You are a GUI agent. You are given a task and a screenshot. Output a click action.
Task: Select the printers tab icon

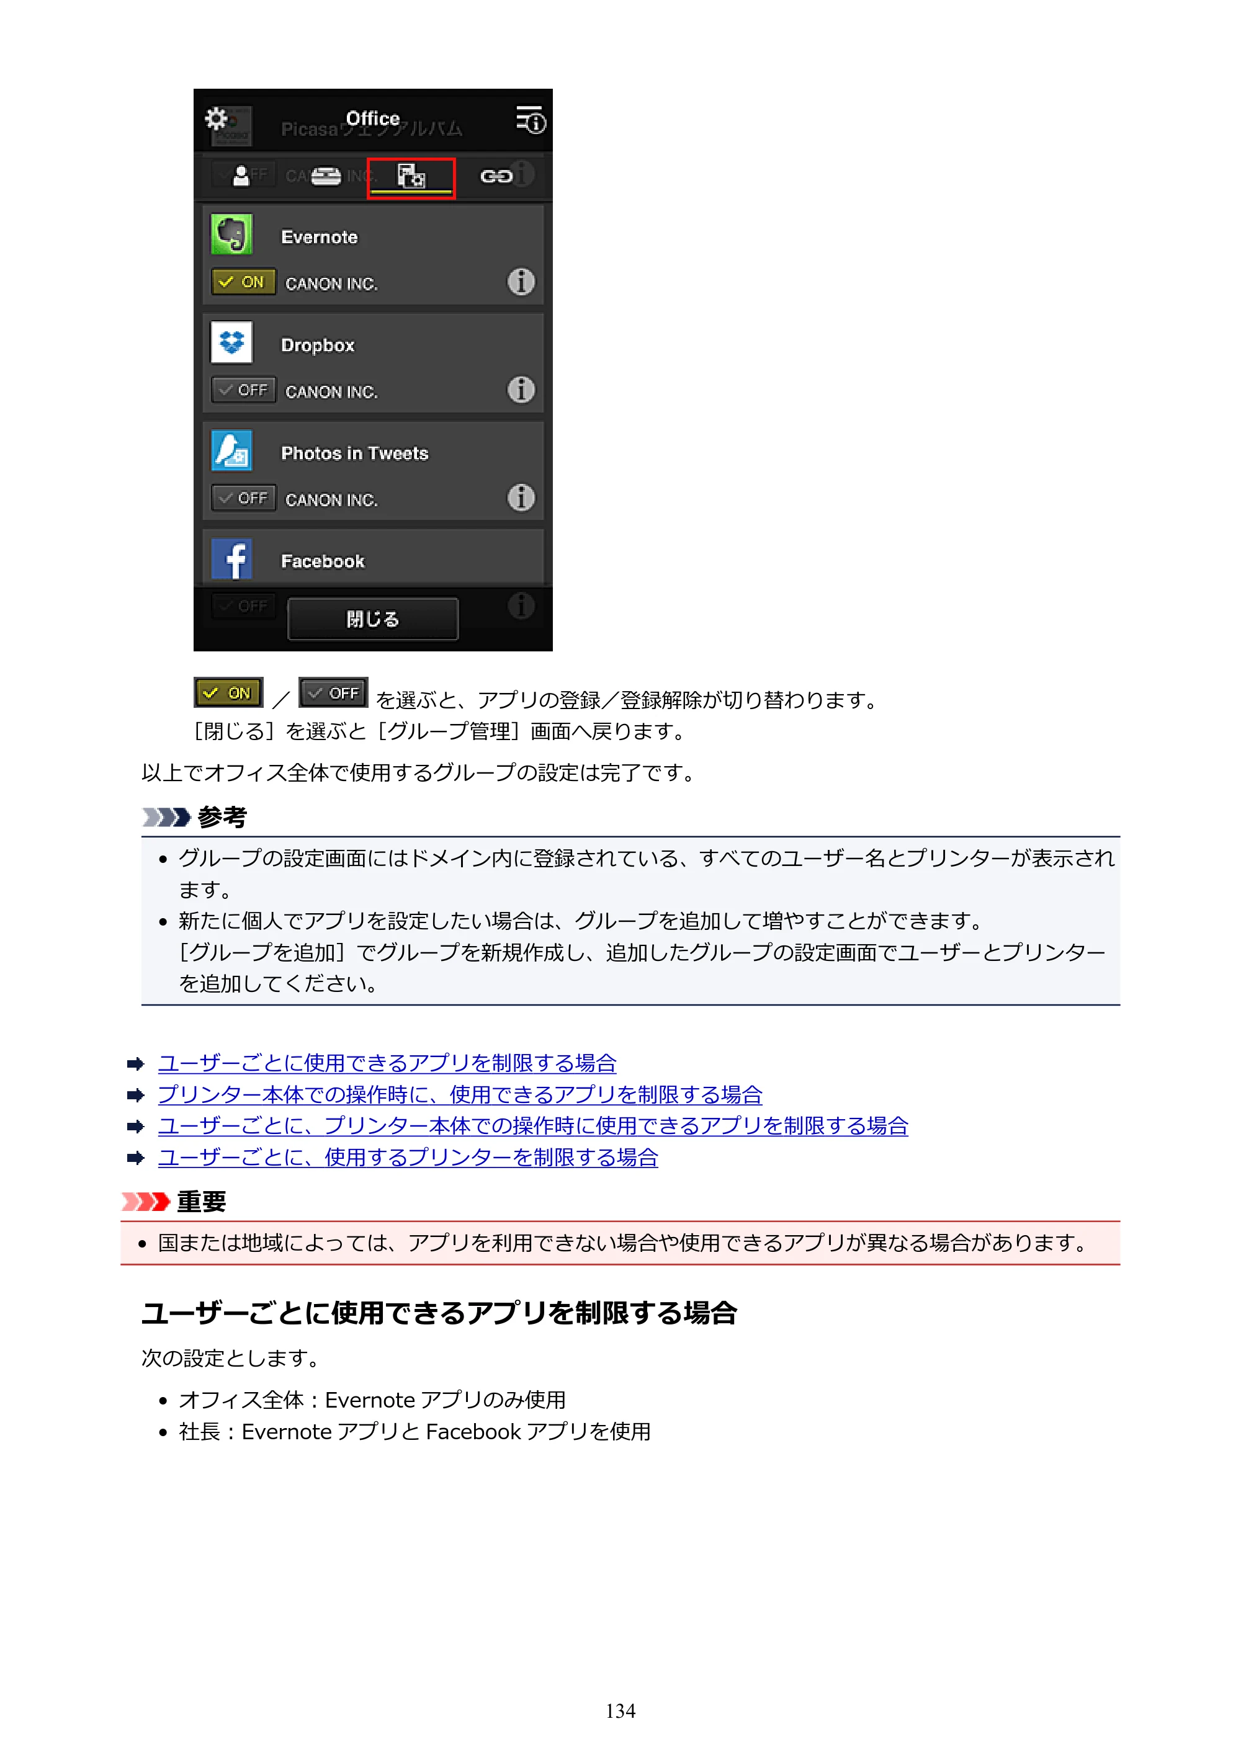point(326,177)
